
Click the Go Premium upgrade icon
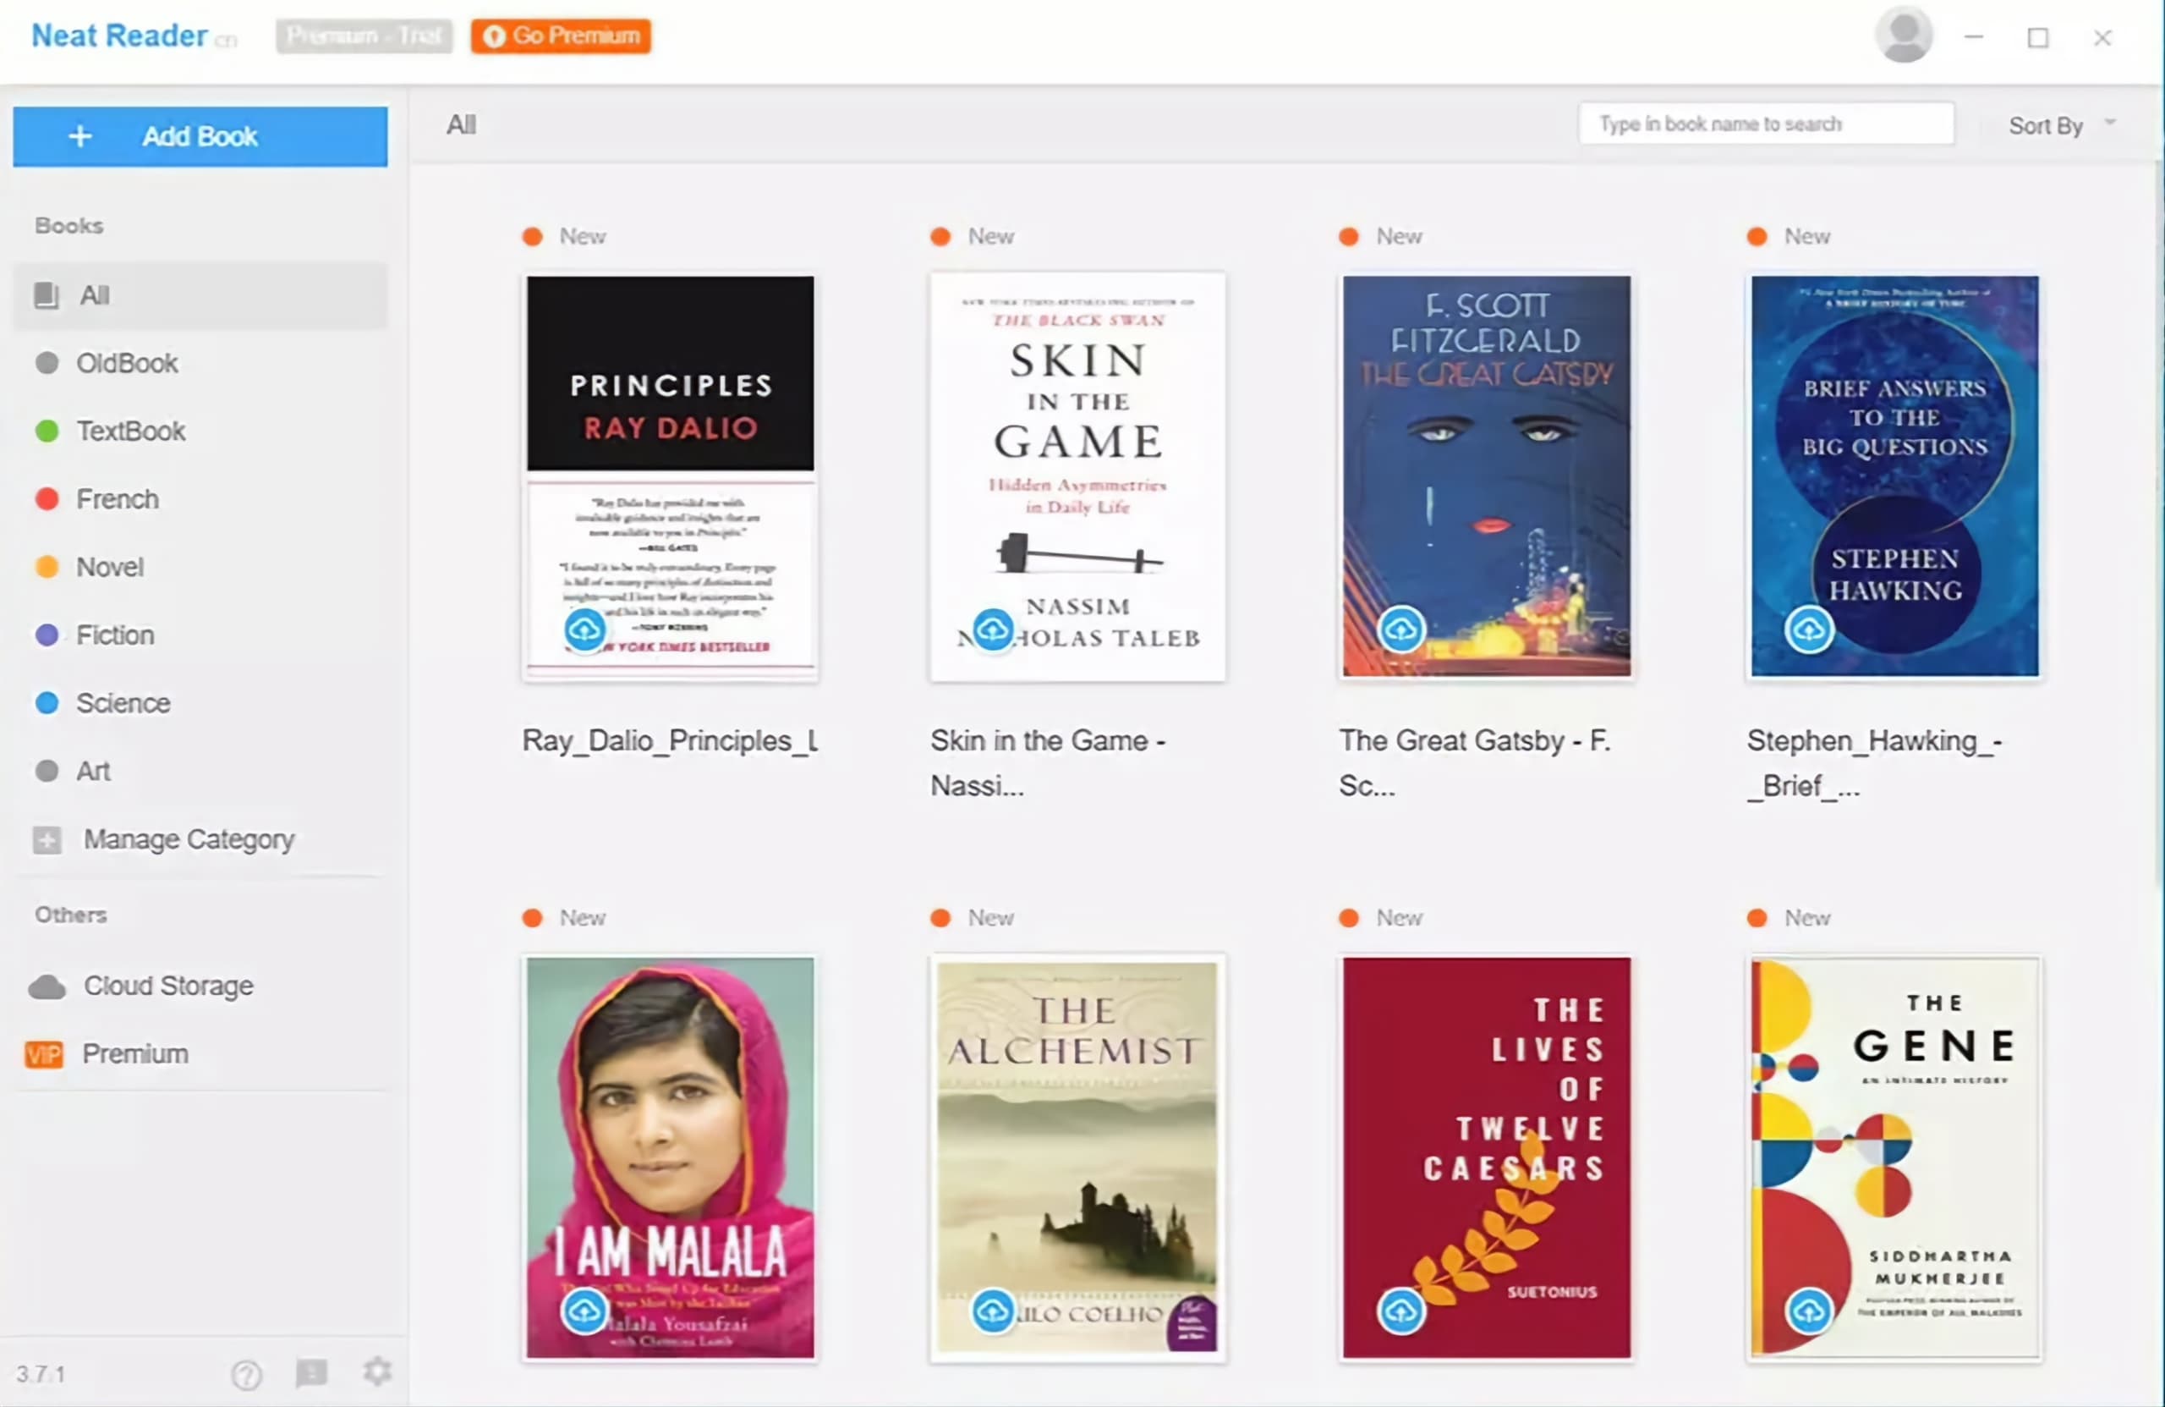tap(494, 36)
